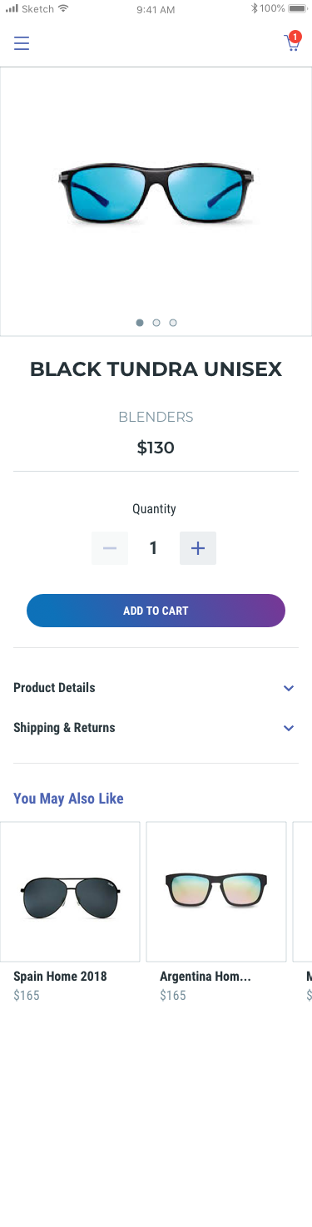
Task: Tap the main blue sunglasses image
Action: click(x=156, y=194)
